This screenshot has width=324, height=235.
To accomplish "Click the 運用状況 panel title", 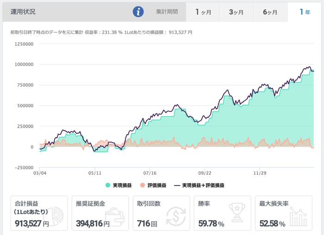I will (x=23, y=12).
